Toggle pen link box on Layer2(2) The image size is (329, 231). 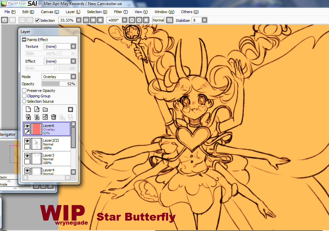click(27, 146)
